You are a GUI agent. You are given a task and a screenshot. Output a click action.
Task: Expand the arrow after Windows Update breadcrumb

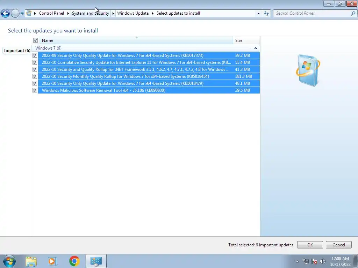point(152,13)
